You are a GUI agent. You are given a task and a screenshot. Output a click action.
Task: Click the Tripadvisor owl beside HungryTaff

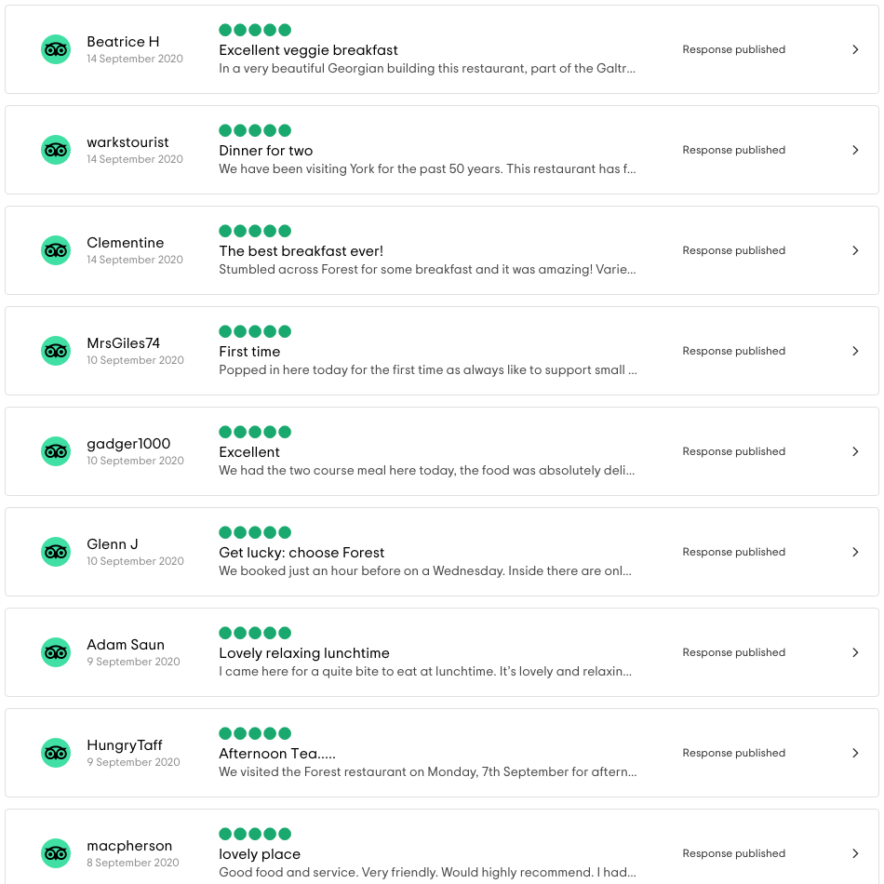click(x=56, y=753)
